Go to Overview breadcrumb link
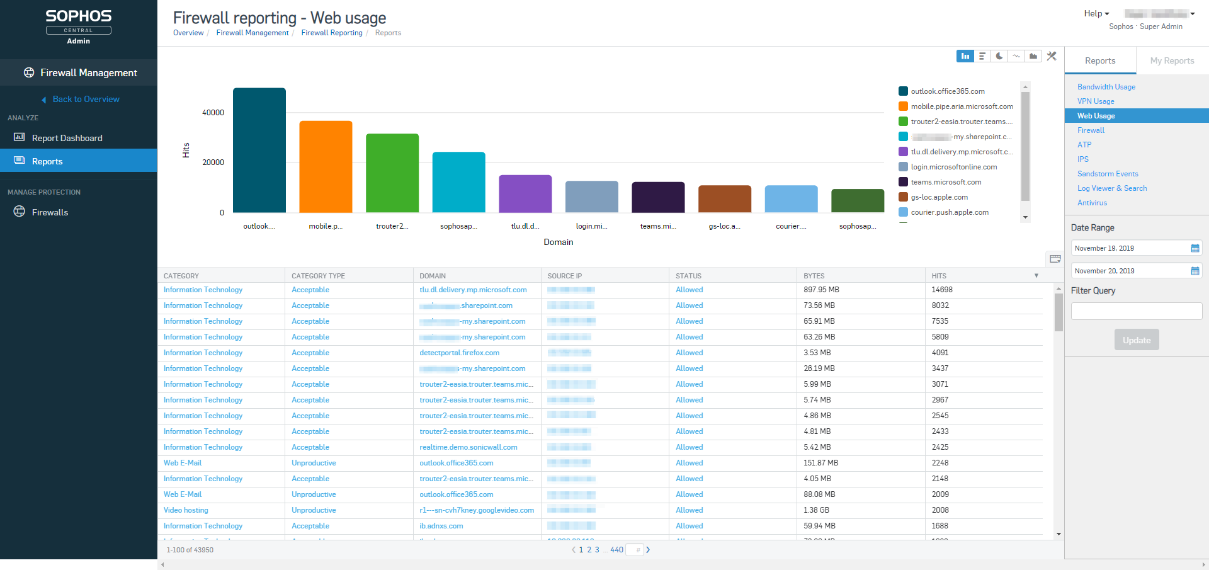This screenshot has width=1209, height=570. tap(188, 33)
